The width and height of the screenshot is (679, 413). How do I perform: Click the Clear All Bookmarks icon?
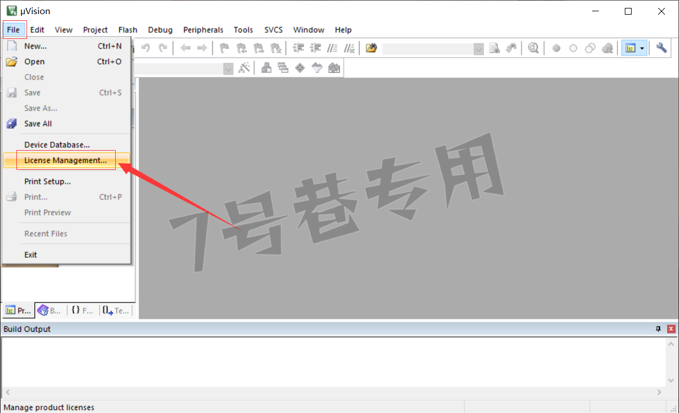click(276, 48)
